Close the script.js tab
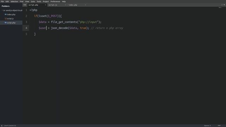The height and width of the screenshot is (127, 226). tap(65, 5)
